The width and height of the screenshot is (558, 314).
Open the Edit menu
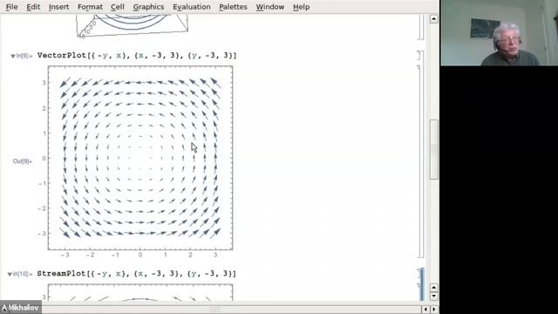point(33,7)
